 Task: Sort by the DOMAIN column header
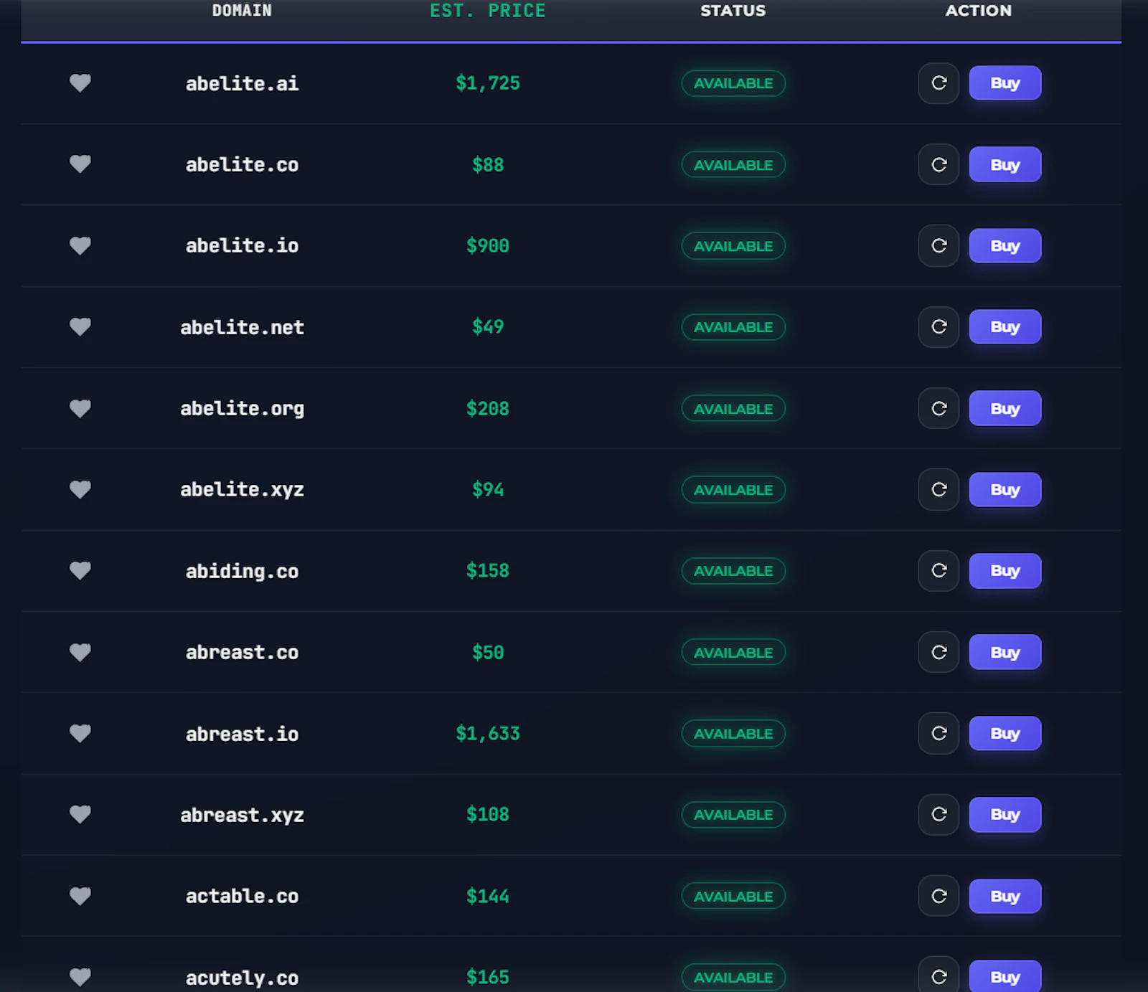click(242, 11)
